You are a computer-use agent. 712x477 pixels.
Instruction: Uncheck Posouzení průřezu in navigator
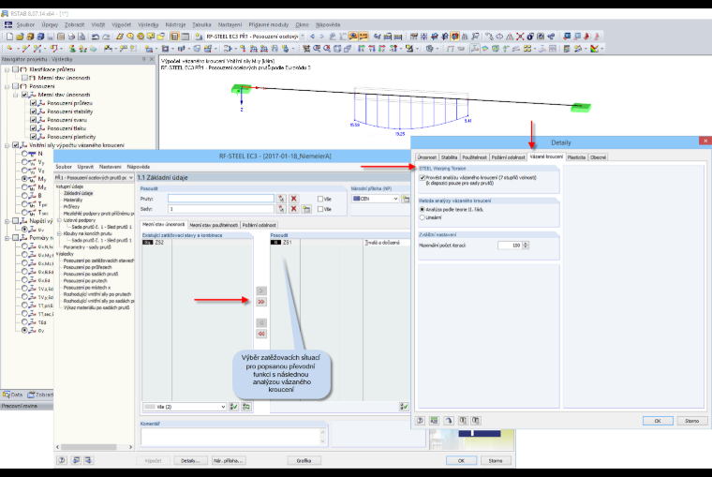pos(33,103)
